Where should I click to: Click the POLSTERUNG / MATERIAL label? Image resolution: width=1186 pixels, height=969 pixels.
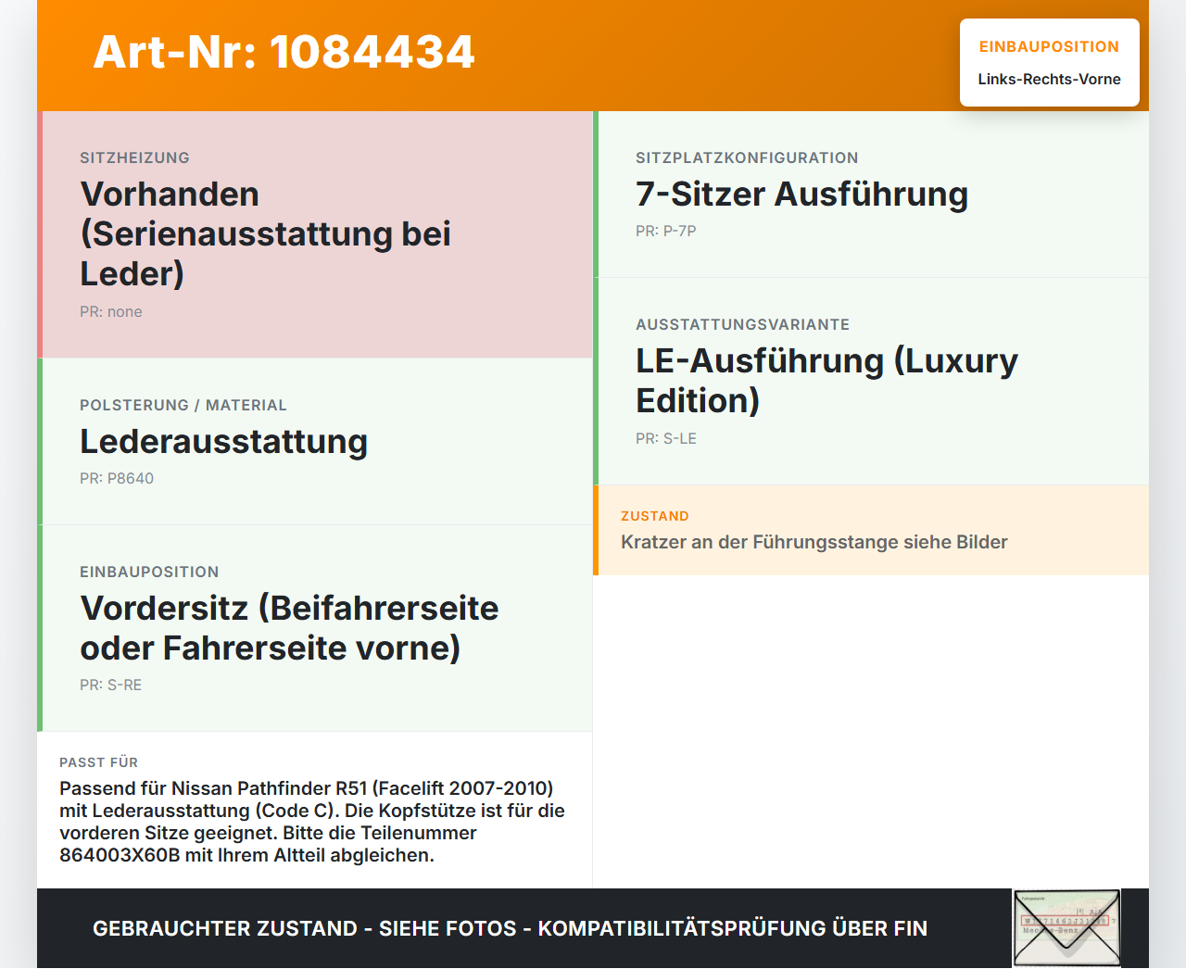pos(183,405)
